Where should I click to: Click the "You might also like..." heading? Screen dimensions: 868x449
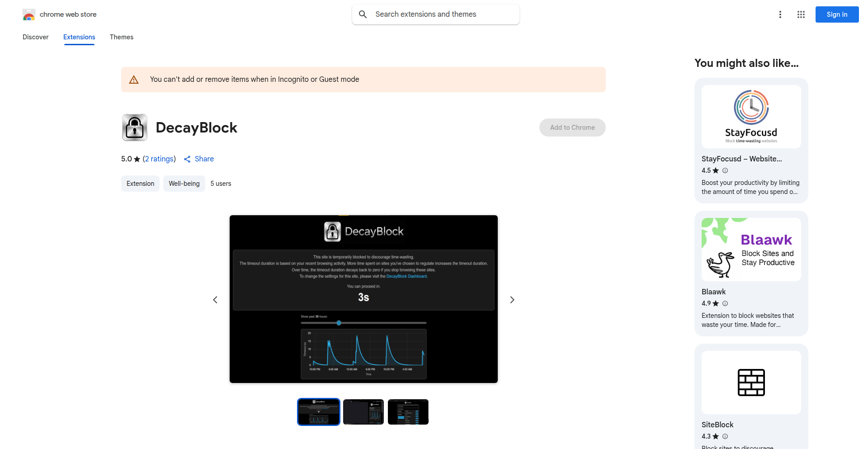point(747,63)
